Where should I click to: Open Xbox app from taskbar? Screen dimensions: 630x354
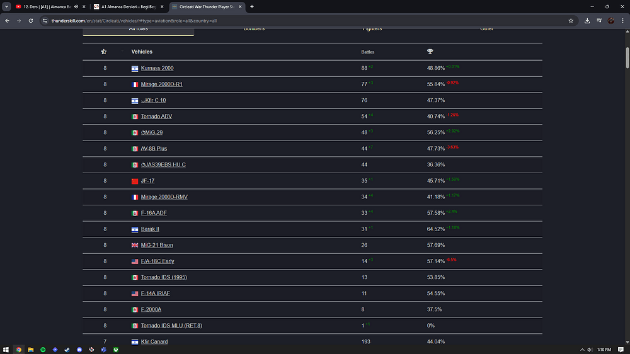coord(116,350)
